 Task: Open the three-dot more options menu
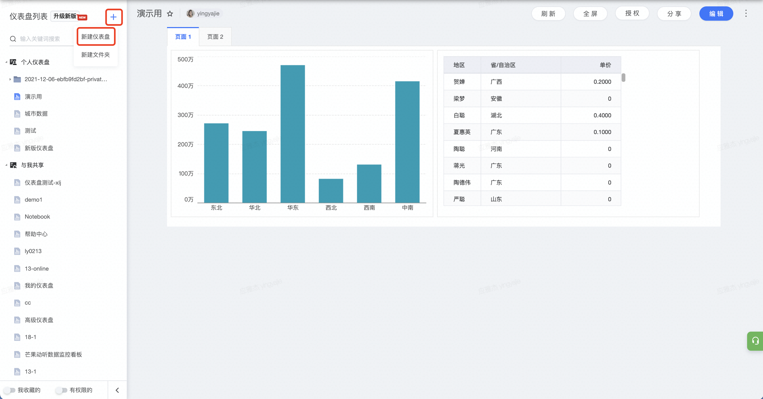click(x=746, y=14)
